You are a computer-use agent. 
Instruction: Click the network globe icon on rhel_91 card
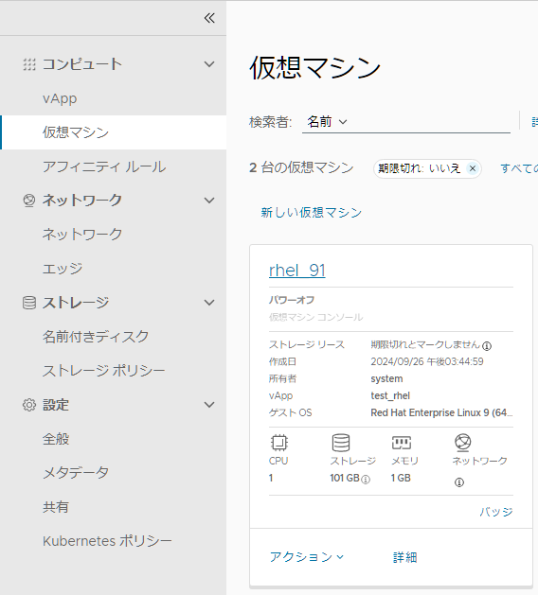pyautogui.click(x=463, y=443)
